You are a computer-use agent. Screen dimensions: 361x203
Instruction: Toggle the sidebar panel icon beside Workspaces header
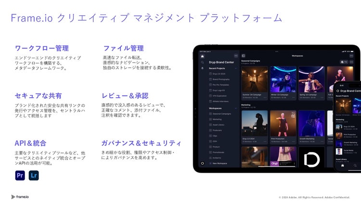point(244,56)
